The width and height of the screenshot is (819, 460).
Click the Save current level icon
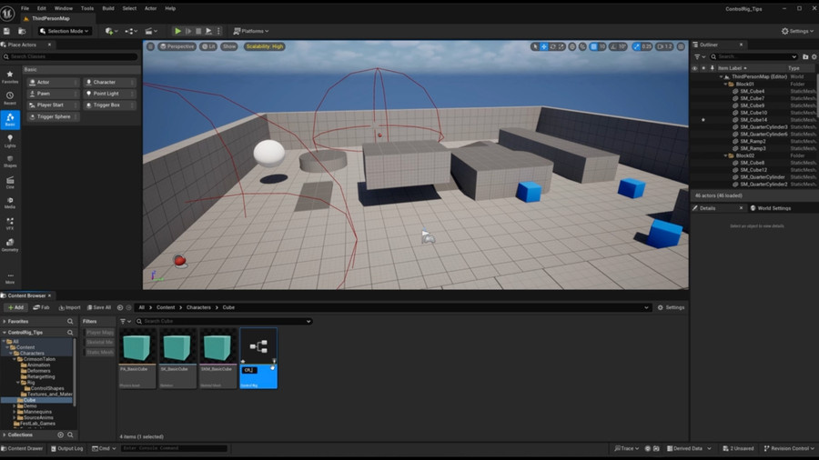[x=6, y=31]
